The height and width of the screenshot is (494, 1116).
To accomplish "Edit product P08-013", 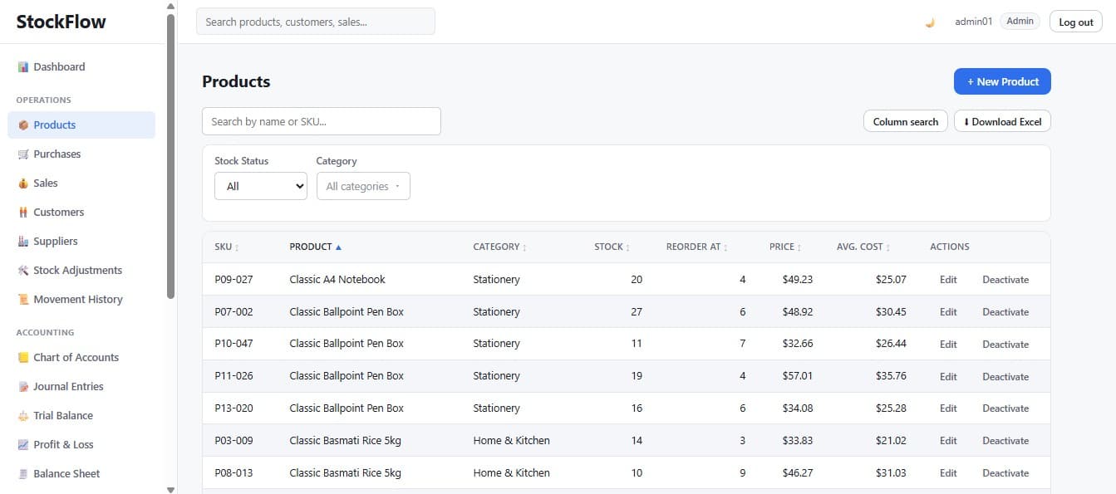I will point(948,473).
